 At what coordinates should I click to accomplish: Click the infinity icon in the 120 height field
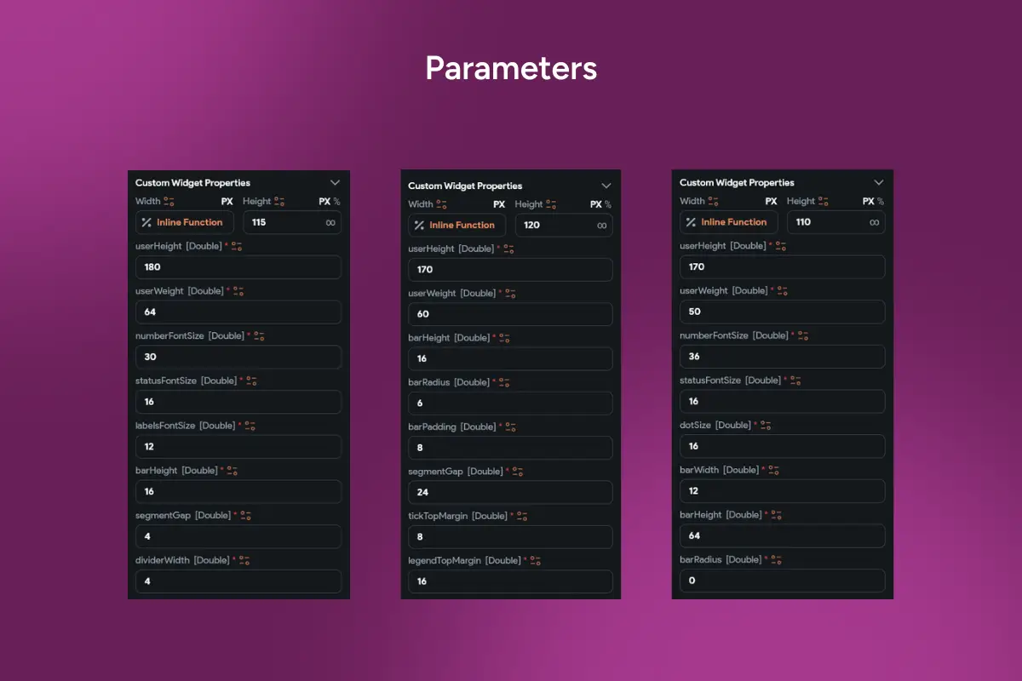point(601,226)
